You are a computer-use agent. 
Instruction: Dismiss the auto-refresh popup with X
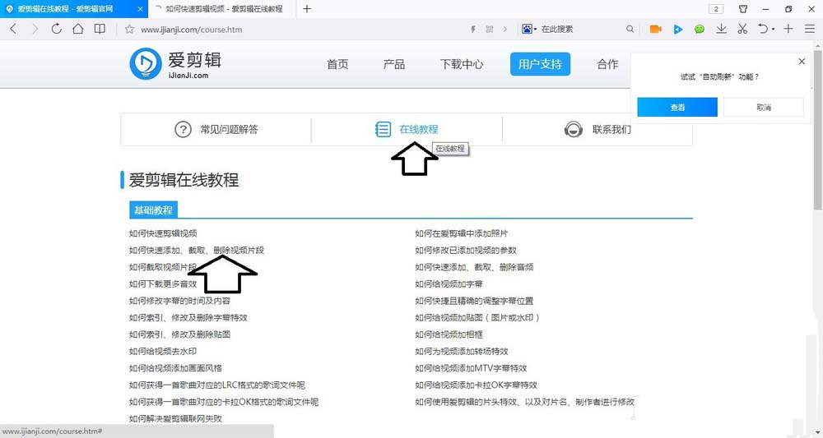802,62
